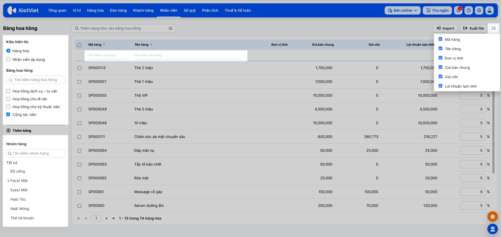Screen dimensions: 501x237
Task: Focus Tìm kiếm mã hàng filter
Action: pos(109,55)
